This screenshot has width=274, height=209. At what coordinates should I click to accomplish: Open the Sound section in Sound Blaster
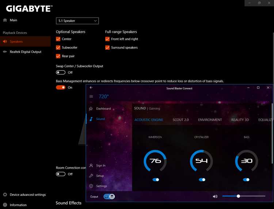tap(100, 119)
